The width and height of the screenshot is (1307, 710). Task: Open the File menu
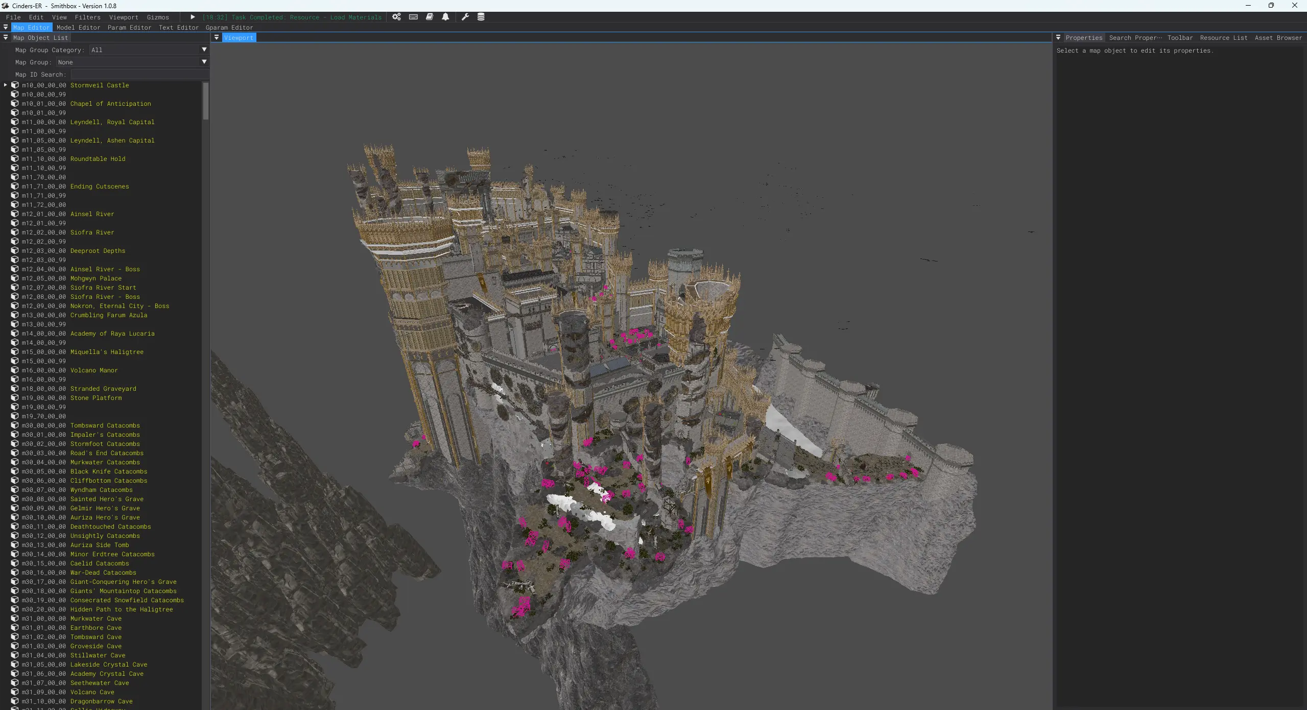point(13,17)
